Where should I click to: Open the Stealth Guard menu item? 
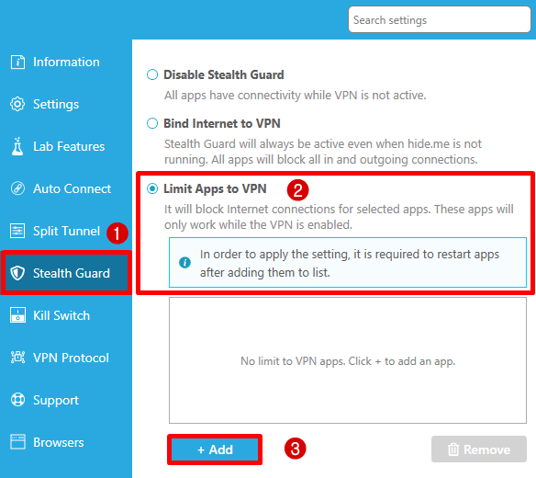(x=66, y=273)
